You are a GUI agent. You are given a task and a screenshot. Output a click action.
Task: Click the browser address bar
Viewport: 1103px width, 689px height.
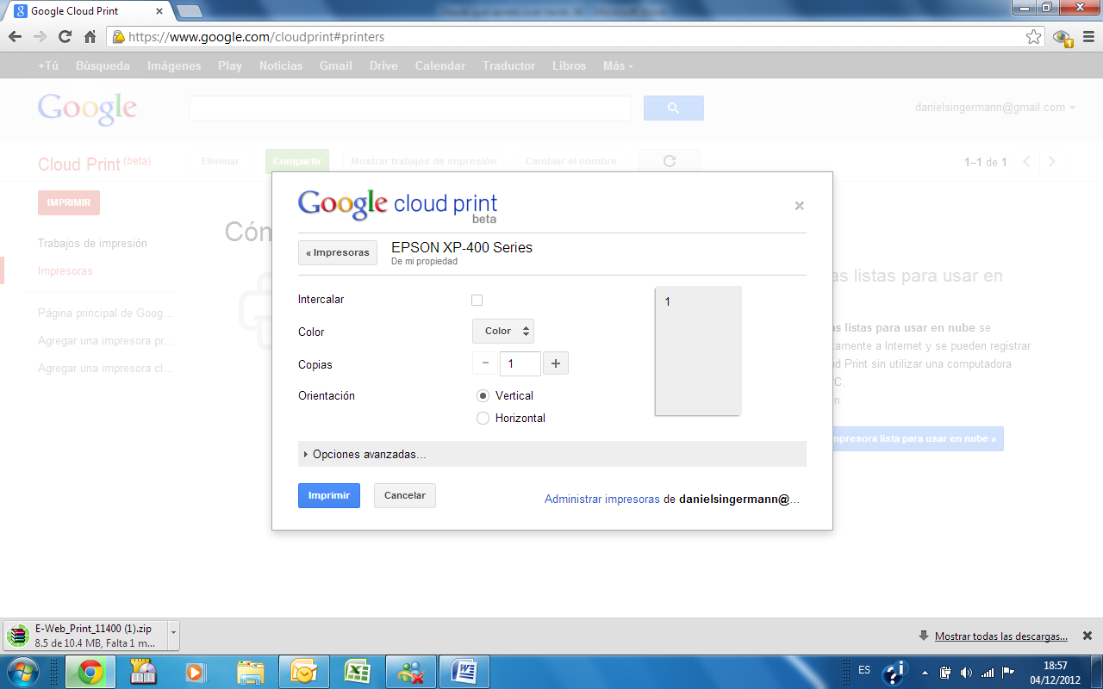575,37
